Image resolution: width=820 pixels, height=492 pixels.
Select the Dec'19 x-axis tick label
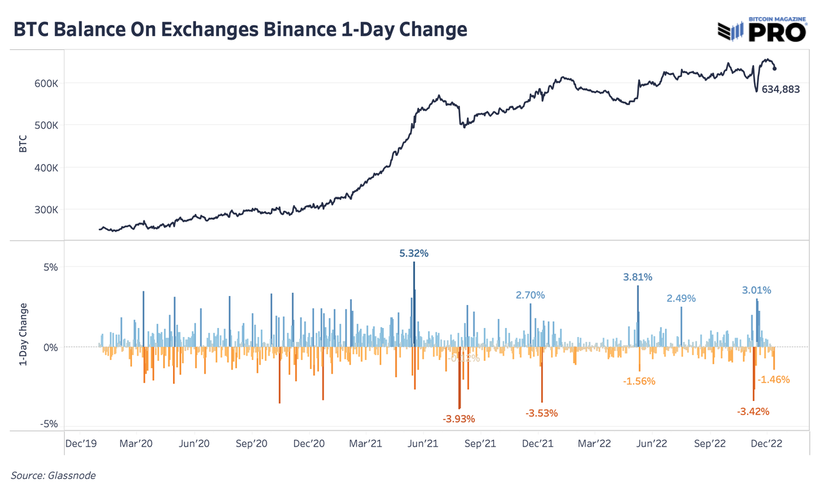(81, 443)
